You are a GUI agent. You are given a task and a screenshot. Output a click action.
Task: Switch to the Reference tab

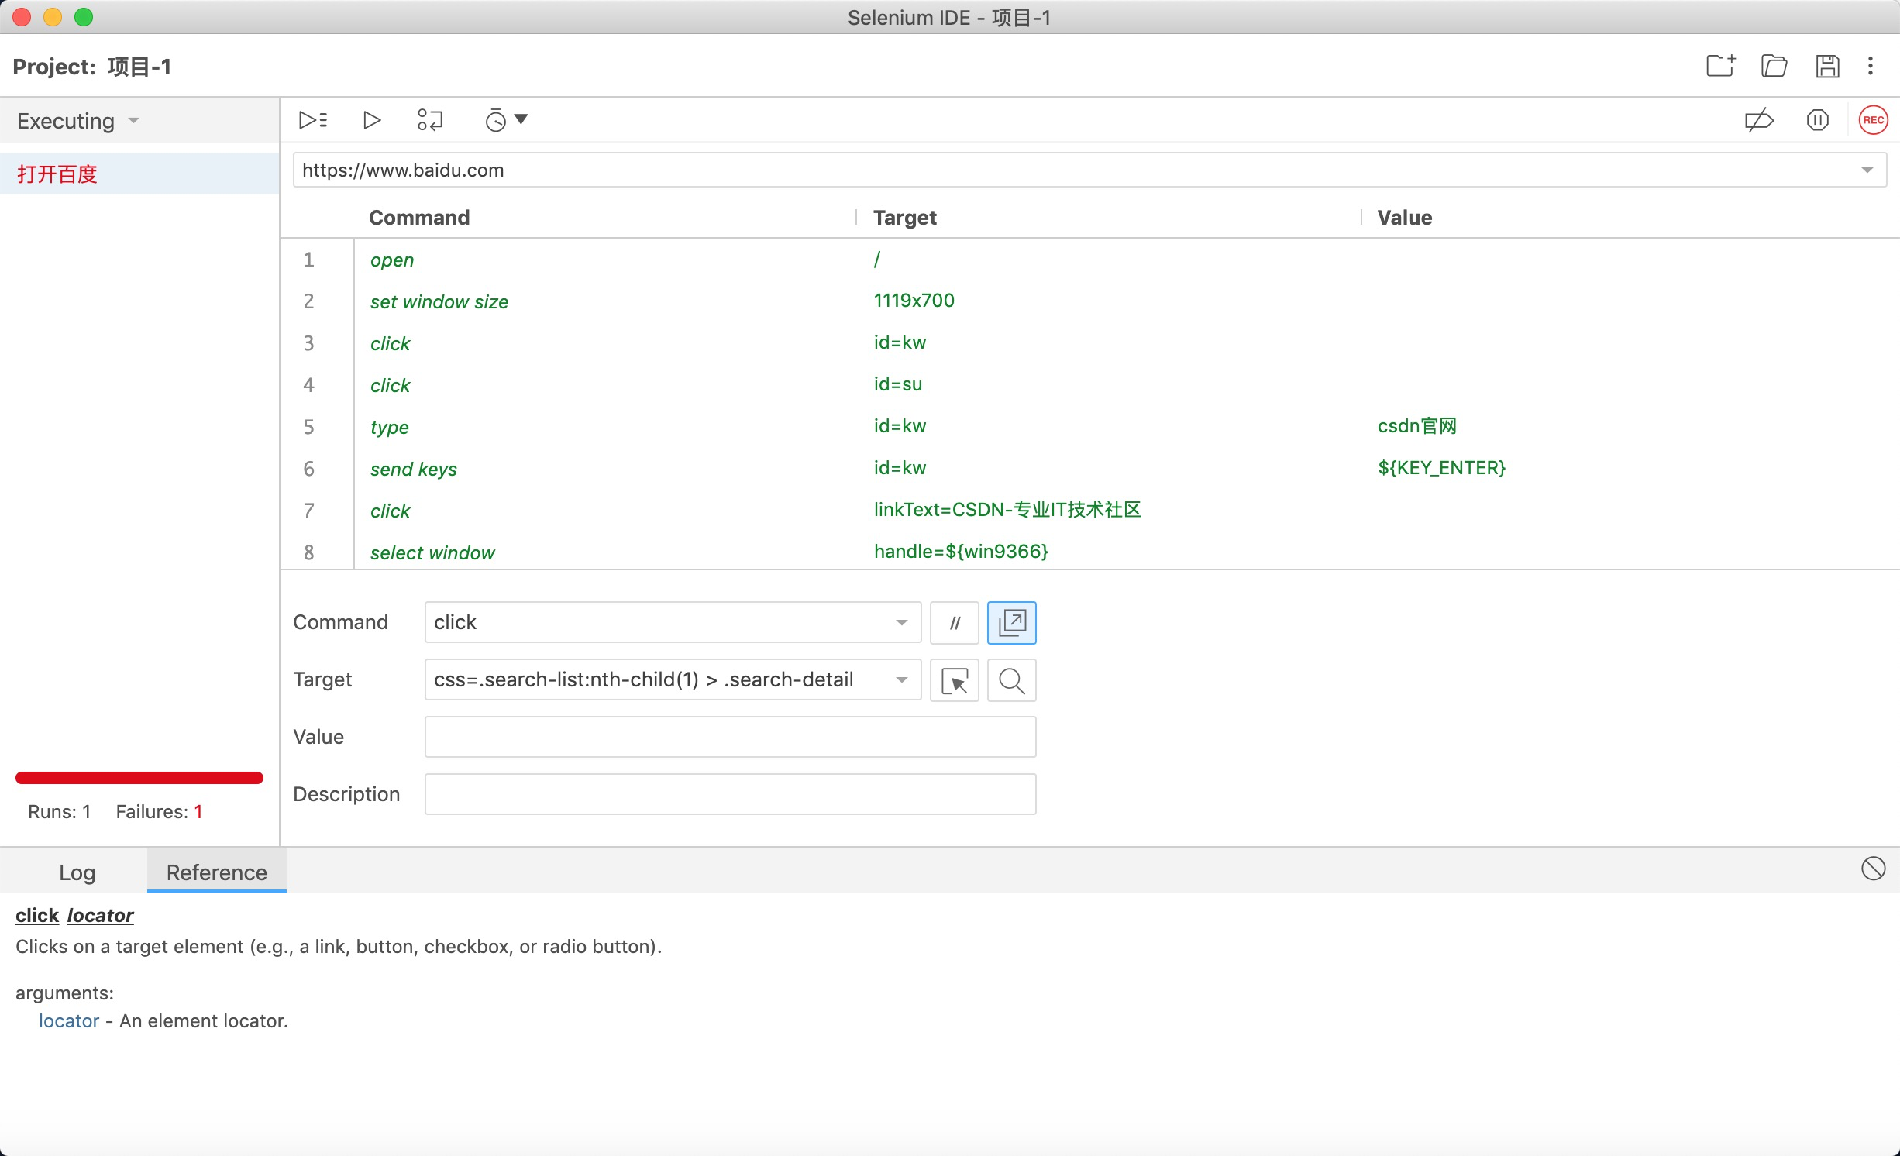[217, 872]
